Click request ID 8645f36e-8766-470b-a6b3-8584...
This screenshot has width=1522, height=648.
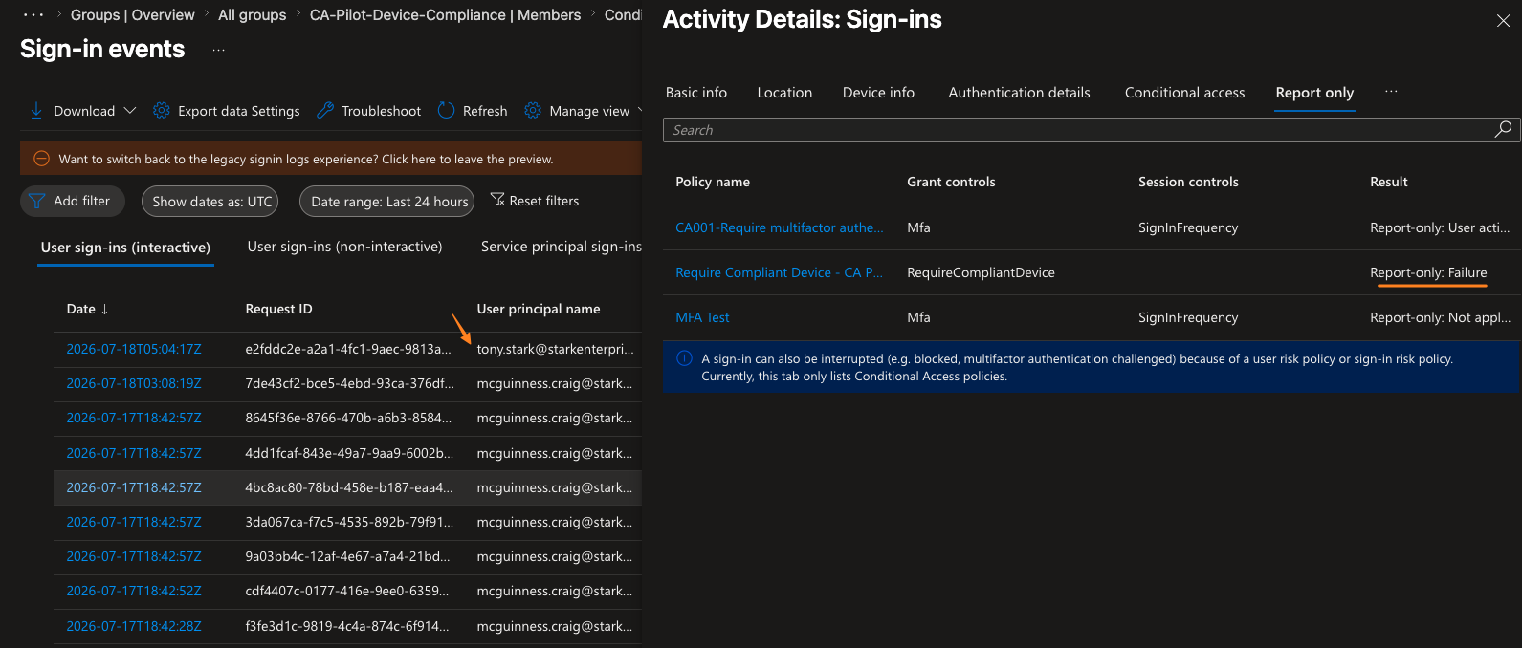point(349,418)
